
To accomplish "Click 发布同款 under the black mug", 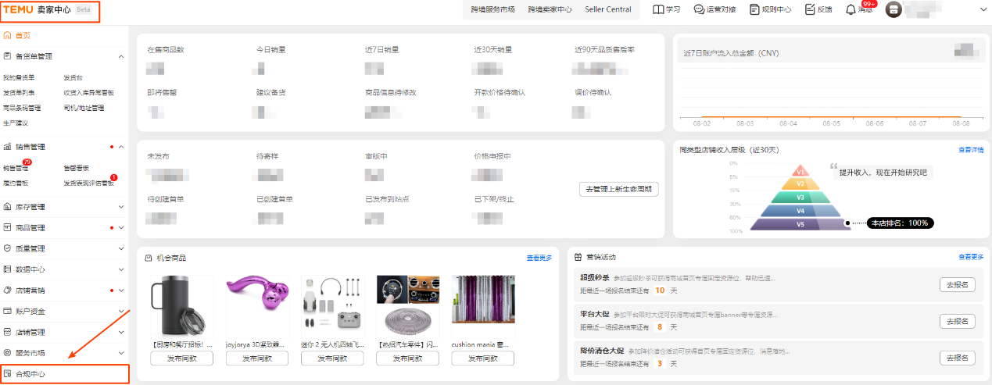I will (182, 358).
